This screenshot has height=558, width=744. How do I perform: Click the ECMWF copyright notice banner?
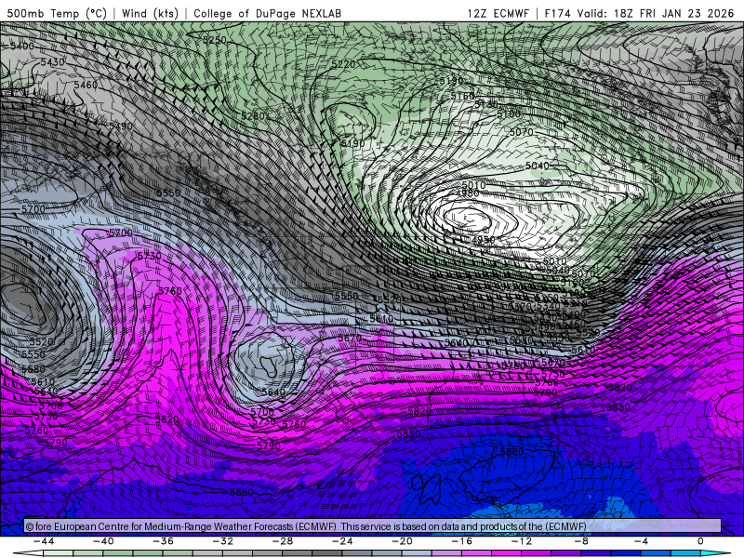click(373, 525)
